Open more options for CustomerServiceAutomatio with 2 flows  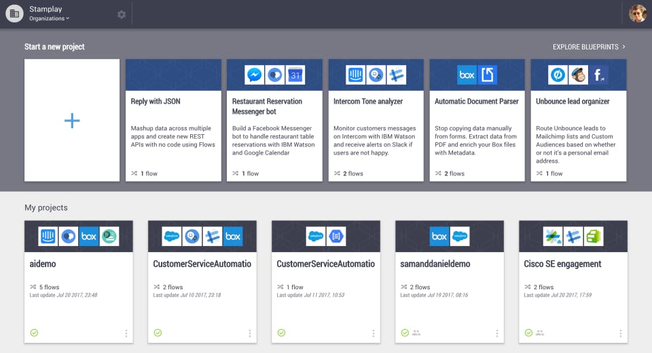pyautogui.click(x=249, y=333)
